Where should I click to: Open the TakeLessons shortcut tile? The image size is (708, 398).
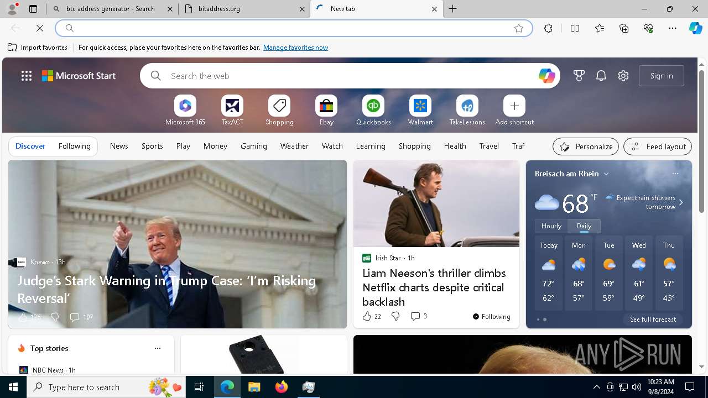coord(467,111)
